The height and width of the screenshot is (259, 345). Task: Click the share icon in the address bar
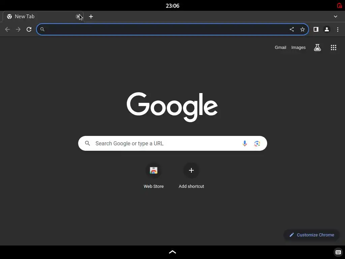(x=292, y=29)
